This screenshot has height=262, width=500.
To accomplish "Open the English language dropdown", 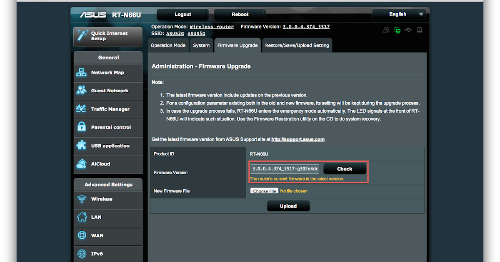I will tap(398, 14).
